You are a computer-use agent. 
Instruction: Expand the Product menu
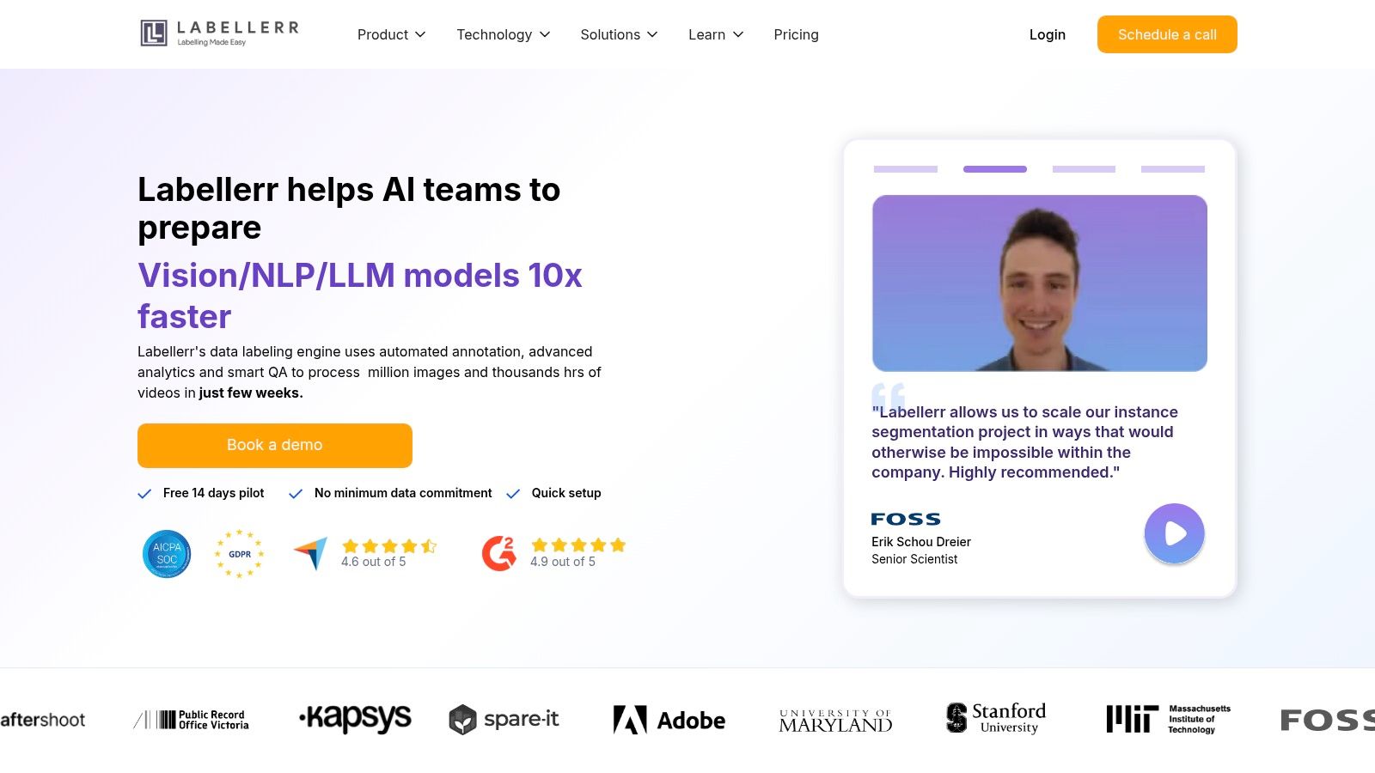pyautogui.click(x=391, y=34)
